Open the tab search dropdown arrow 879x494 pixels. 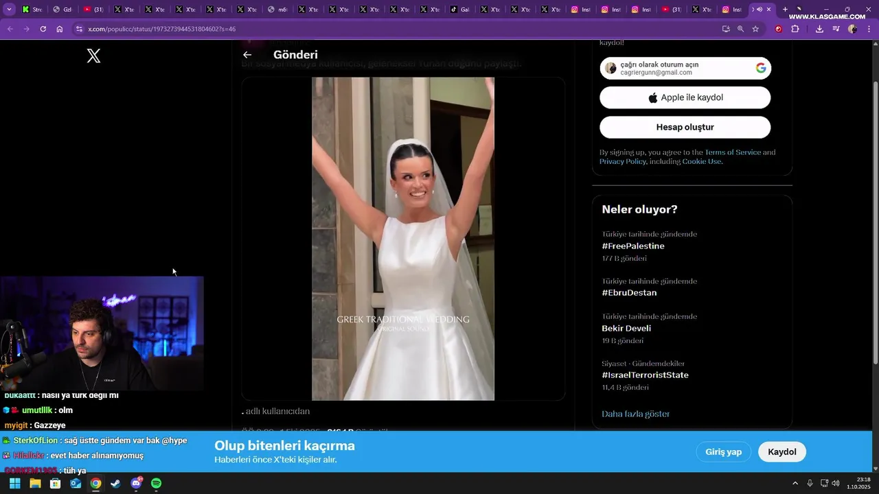[x=9, y=10]
